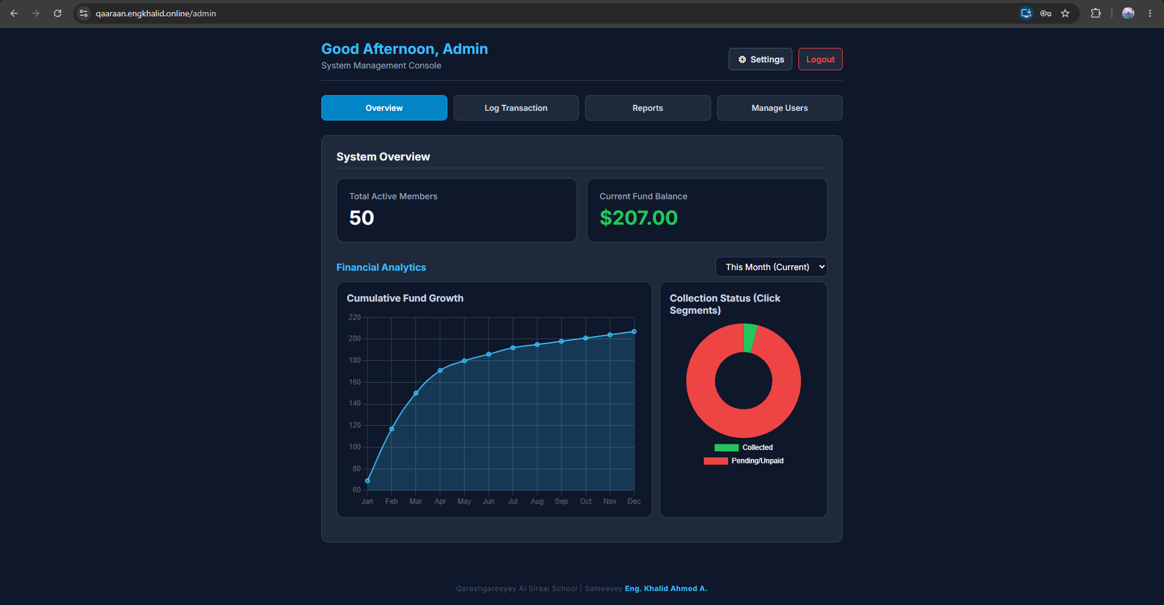1164x605 pixels.
Task: Click the browser forward arrow
Action: [36, 13]
